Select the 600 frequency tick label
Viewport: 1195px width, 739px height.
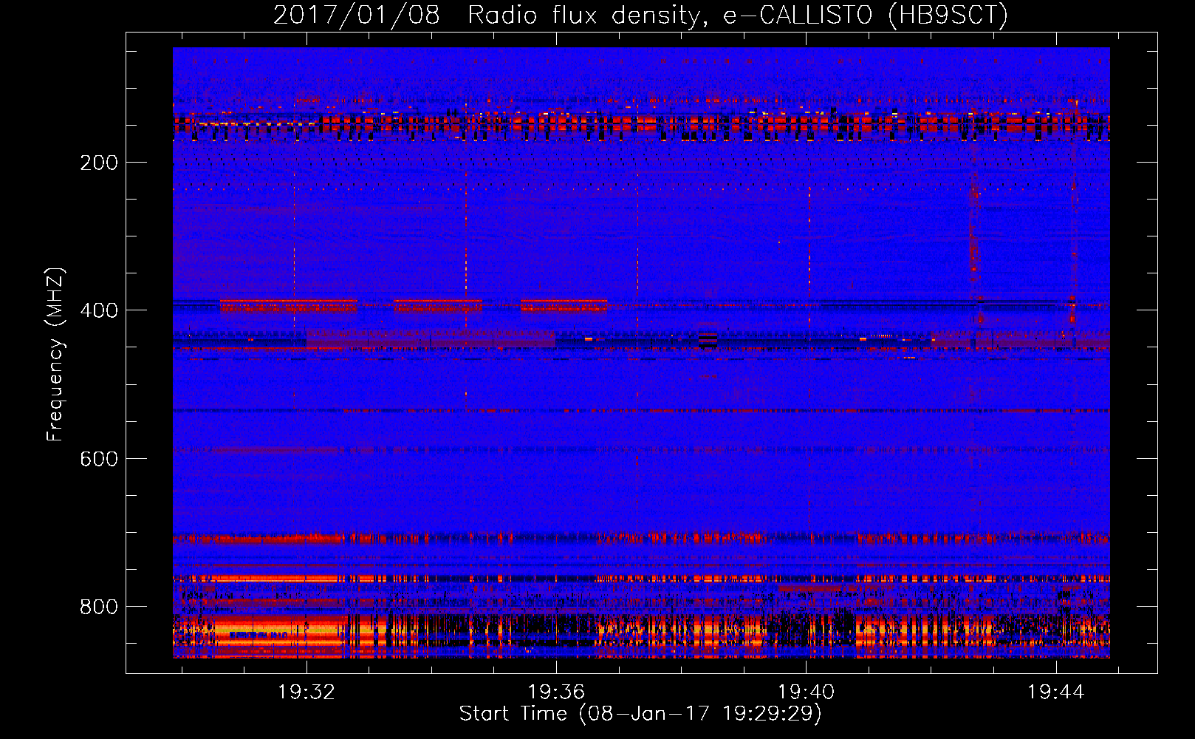point(99,459)
